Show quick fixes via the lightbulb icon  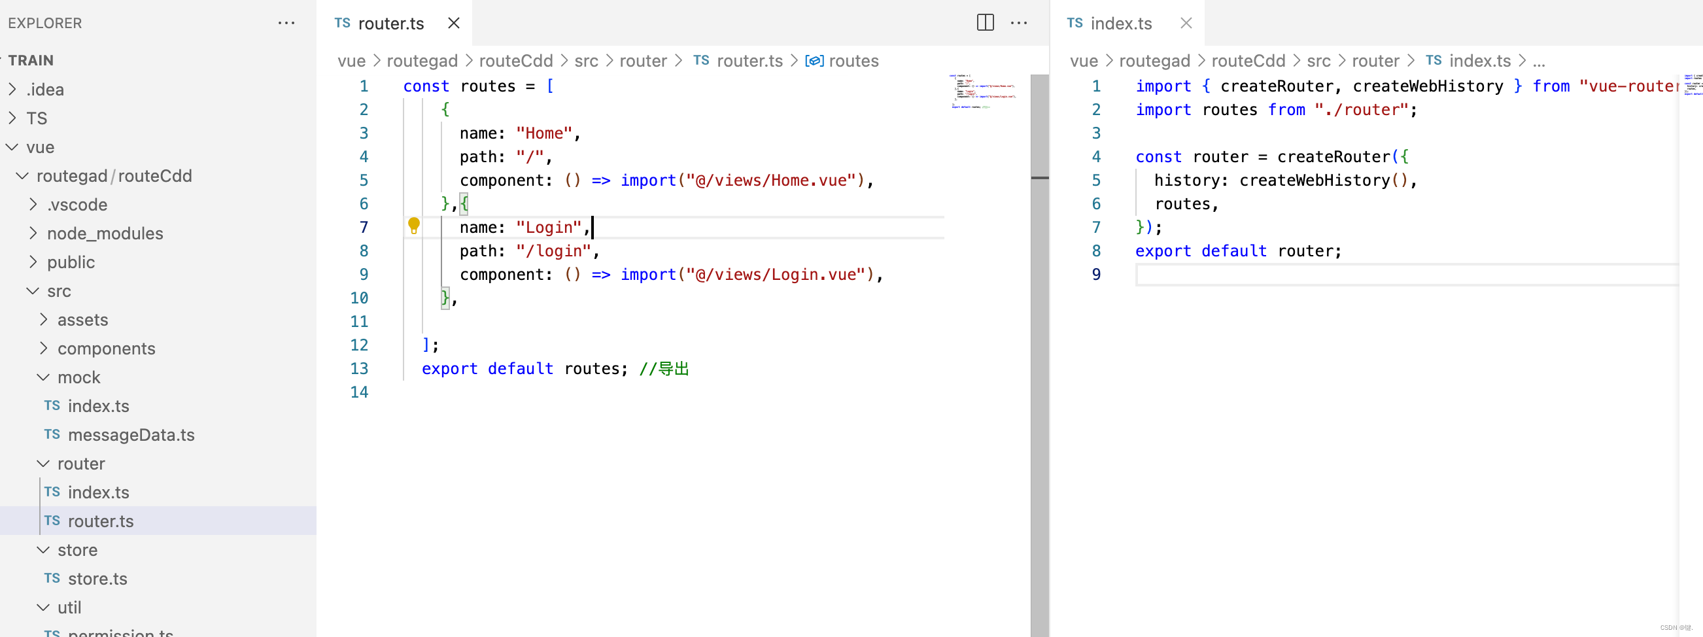click(414, 226)
